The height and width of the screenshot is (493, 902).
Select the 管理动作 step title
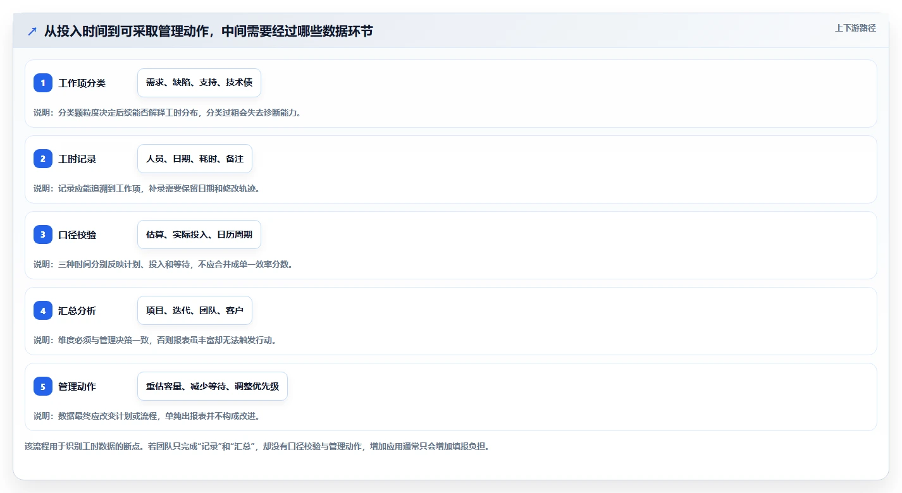[77, 386]
